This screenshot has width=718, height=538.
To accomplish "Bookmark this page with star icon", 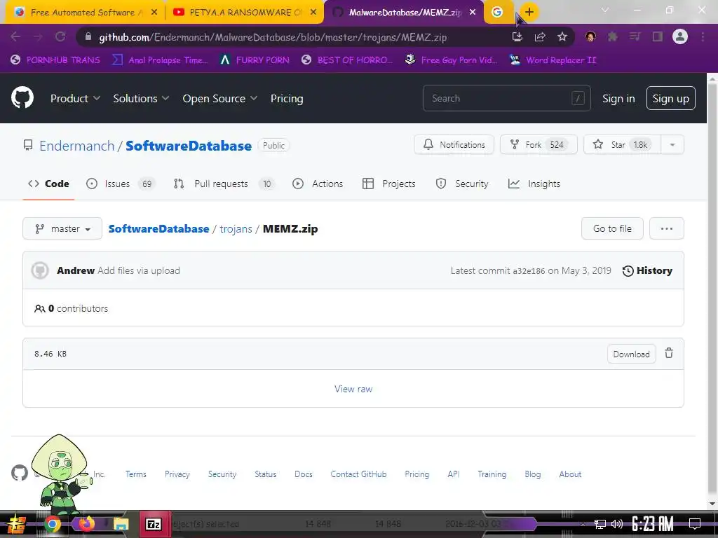I will 562,36.
